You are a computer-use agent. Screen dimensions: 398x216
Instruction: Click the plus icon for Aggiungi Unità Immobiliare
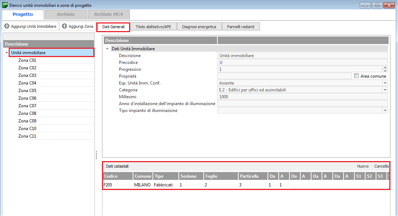point(7,26)
